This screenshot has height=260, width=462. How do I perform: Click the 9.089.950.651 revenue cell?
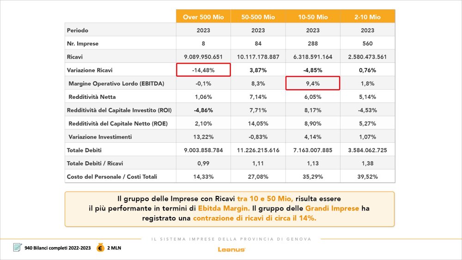203,57
